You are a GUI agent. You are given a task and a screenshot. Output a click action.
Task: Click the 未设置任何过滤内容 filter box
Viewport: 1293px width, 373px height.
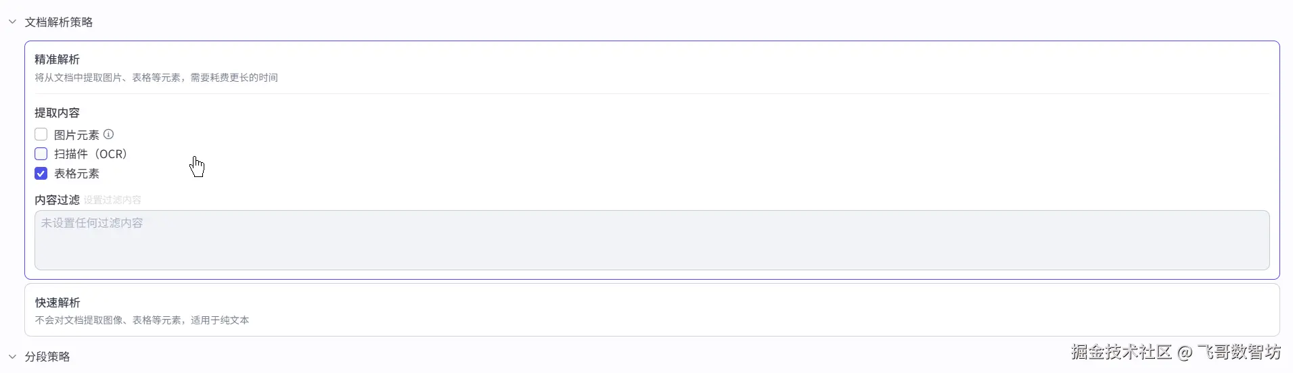652,240
